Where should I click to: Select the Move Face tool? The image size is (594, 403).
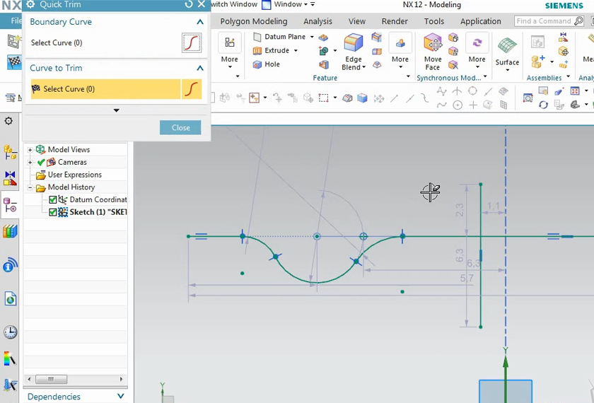click(x=433, y=44)
